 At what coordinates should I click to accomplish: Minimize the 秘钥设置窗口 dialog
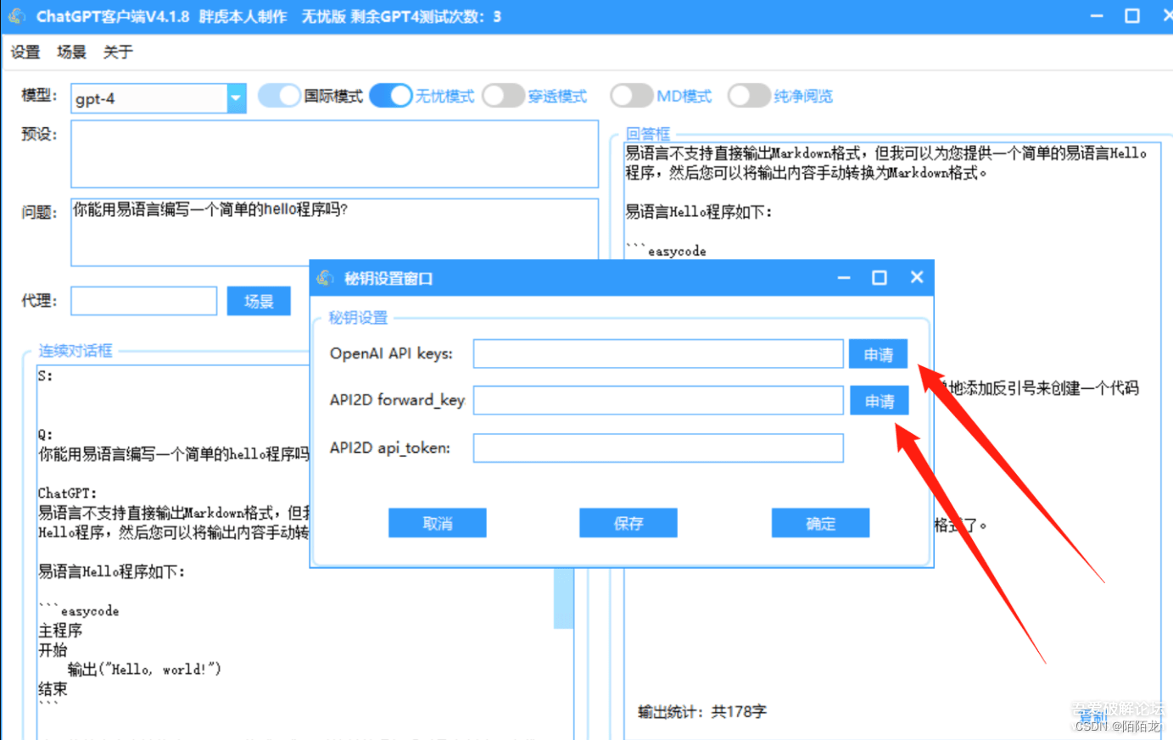point(843,277)
